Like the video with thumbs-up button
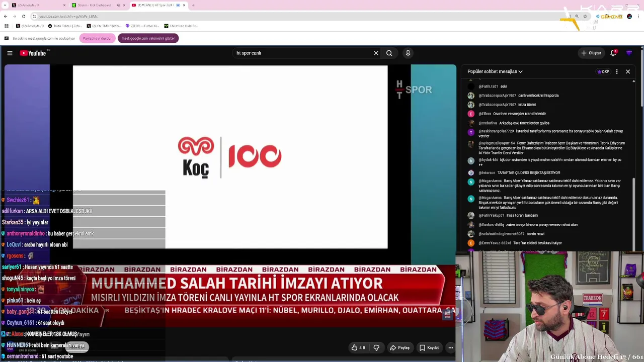 [x=358, y=347]
